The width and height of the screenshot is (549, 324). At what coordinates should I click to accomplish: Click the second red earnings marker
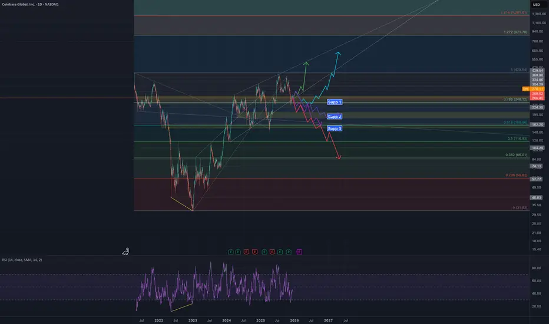255,252
